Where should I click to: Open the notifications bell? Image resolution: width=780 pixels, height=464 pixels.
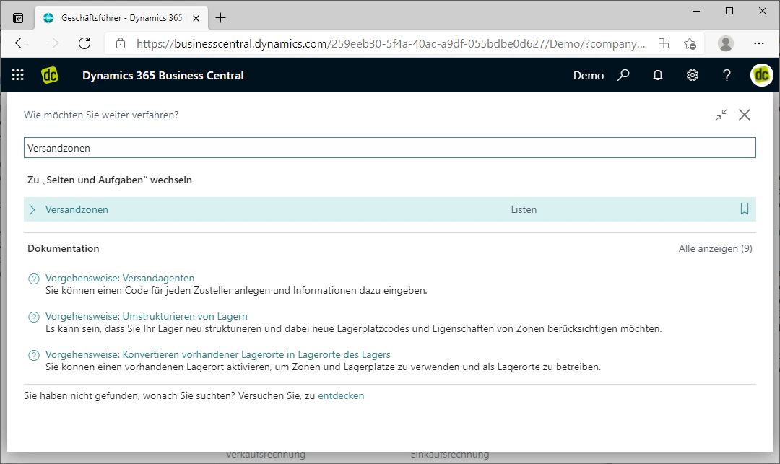(658, 75)
